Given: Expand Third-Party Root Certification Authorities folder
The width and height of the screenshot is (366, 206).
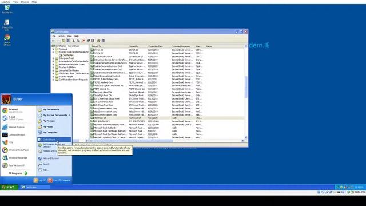Looking at the screenshot, I should tap(53, 74).
